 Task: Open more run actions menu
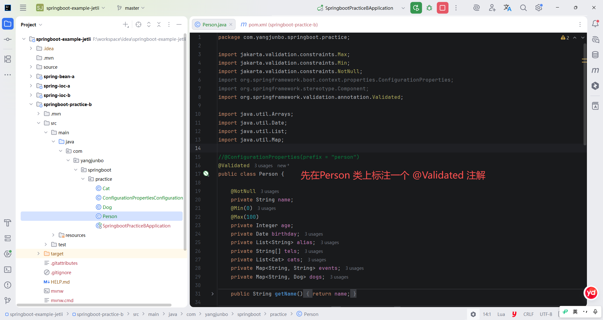click(x=456, y=8)
